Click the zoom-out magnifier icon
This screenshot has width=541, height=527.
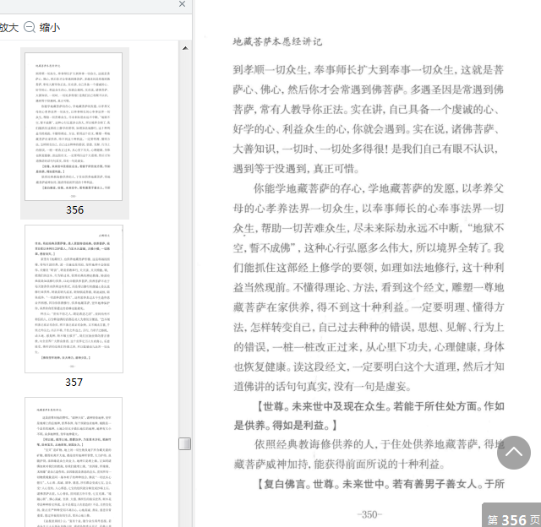point(30,27)
